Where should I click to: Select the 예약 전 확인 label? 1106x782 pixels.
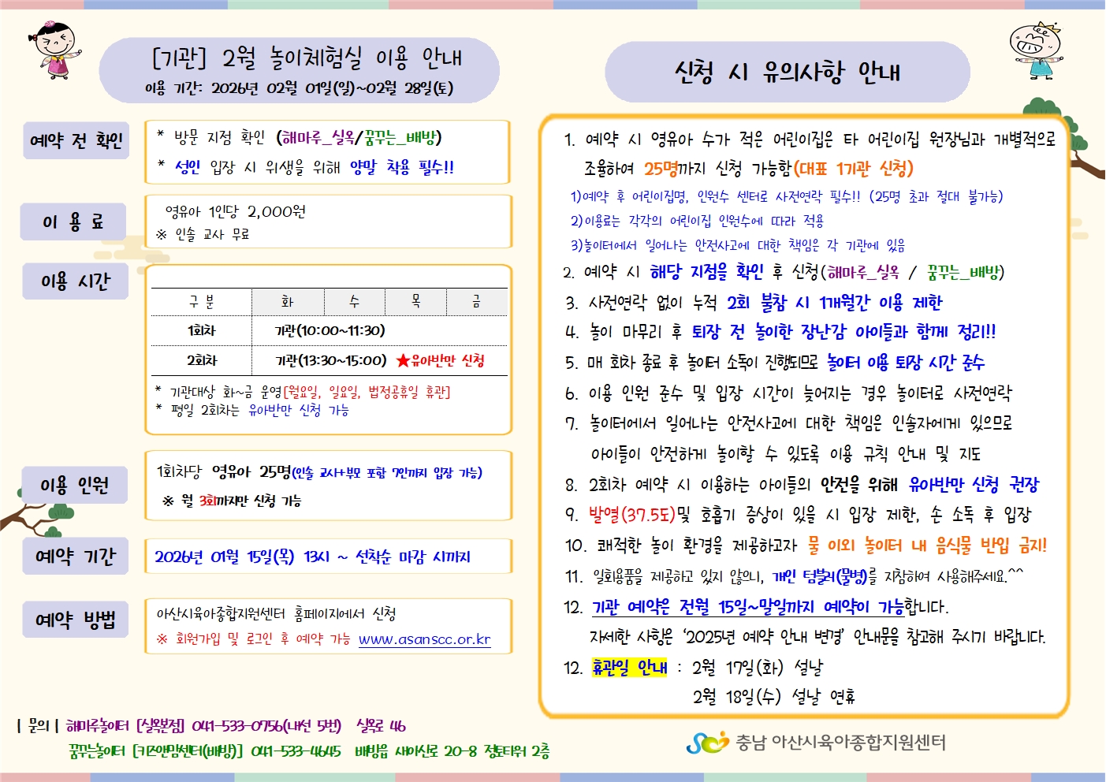coord(76,141)
